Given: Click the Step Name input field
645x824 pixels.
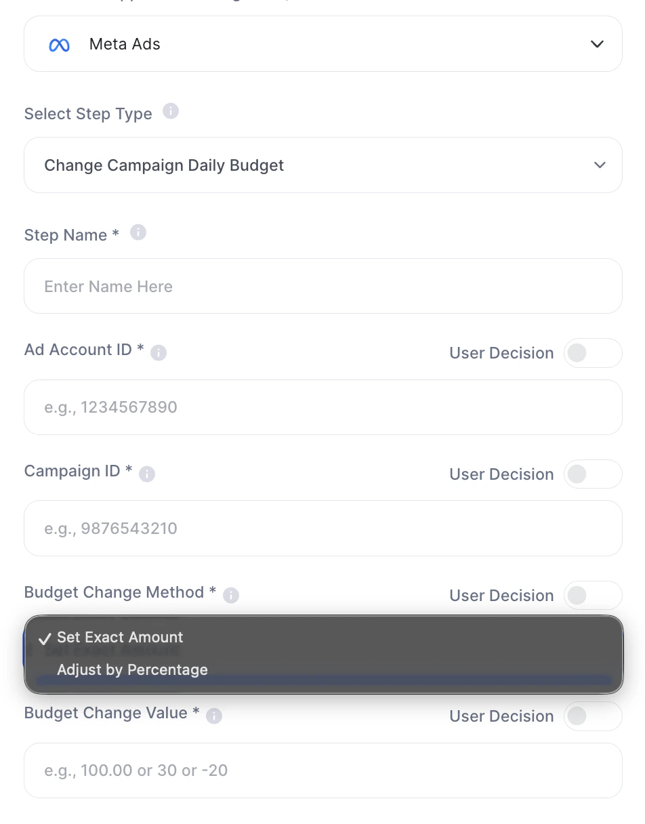Looking at the screenshot, I should [x=322, y=286].
